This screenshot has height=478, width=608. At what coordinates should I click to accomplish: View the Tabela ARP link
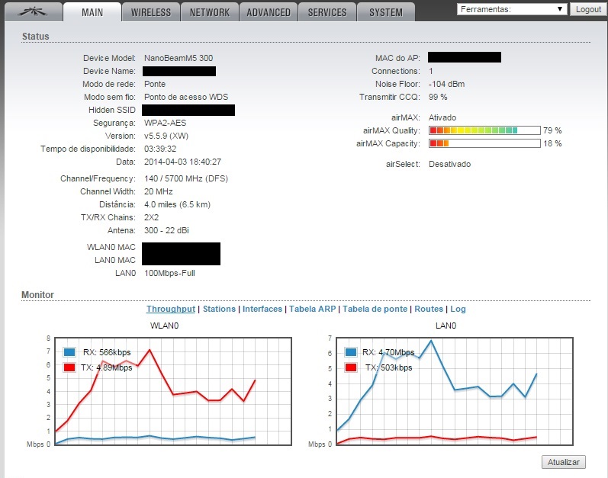pyautogui.click(x=312, y=309)
